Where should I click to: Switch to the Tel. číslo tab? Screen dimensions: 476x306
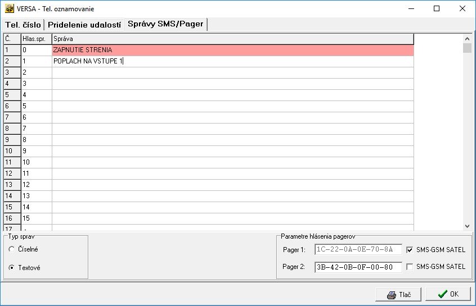[x=23, y=25]
